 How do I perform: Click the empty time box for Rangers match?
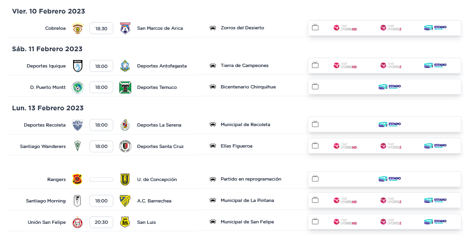(101, 180)
